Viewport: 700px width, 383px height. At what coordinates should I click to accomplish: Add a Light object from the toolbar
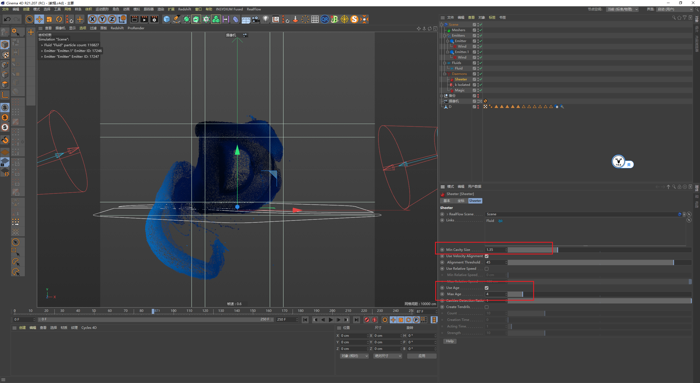pyautogui.click(x=266, y=19)
